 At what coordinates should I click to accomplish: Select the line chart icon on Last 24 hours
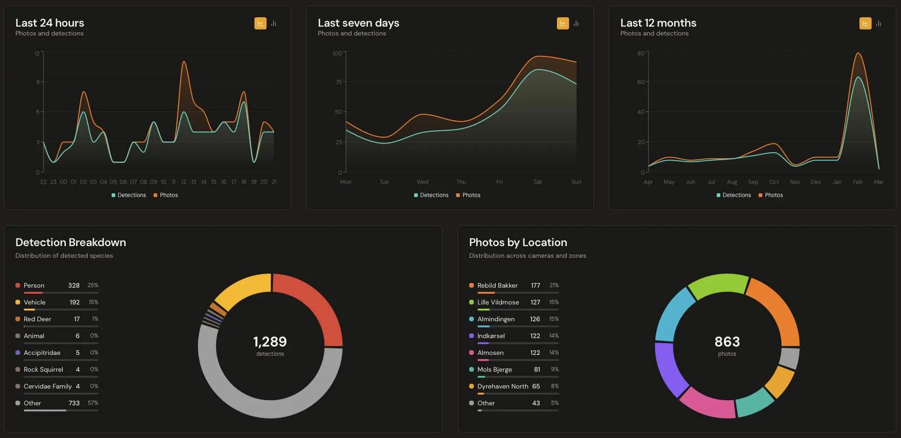click(260, 23)
